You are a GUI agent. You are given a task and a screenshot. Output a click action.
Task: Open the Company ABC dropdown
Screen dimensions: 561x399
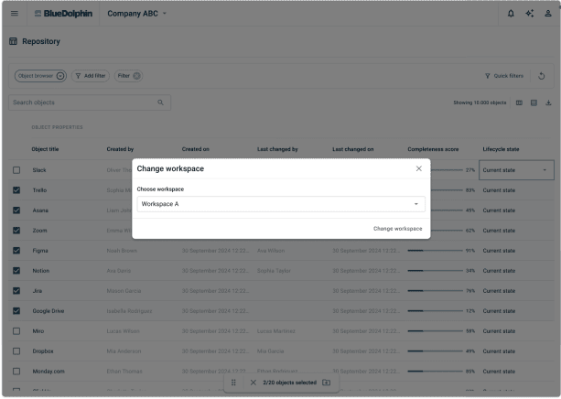pyautogui.click(x=137, y=14)
